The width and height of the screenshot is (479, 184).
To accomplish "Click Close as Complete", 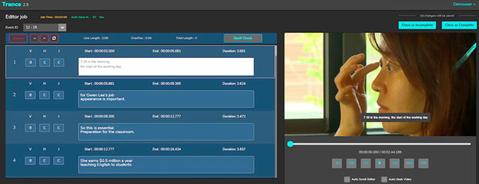I will (x=460, y=25).
